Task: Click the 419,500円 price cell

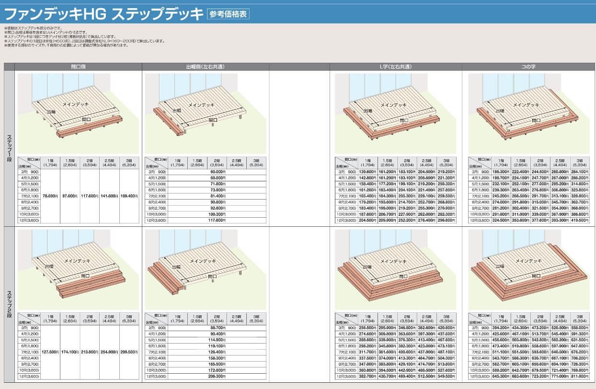Action: pyautogui.click(x=580, y=220)
